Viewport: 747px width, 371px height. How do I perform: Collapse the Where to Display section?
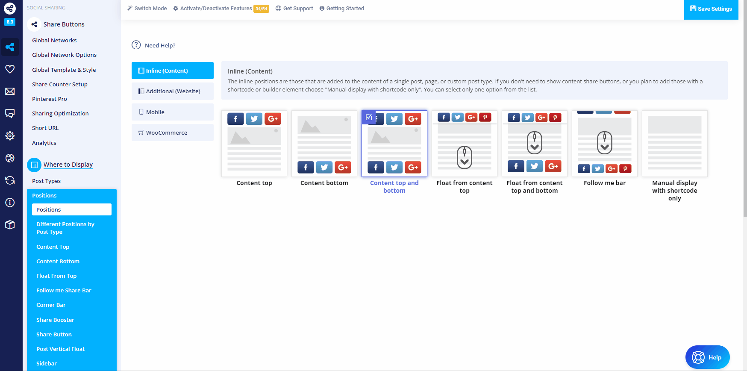[x=68, y=165]
